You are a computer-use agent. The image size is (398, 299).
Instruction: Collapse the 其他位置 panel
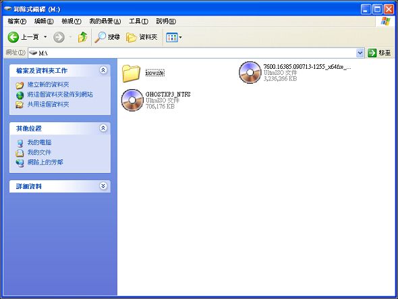point(103,128)
